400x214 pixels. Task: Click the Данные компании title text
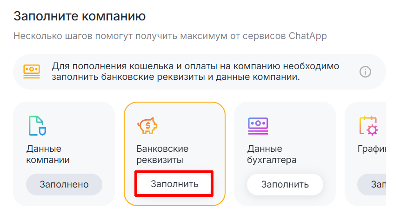point(48,155)
